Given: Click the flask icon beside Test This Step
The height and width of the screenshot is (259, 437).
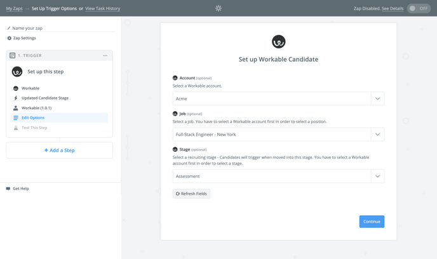Looking at the screenshot, I should tap(16, 128).
